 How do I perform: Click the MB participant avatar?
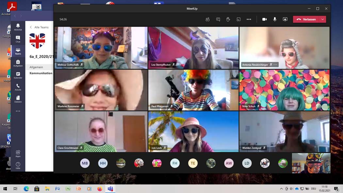[85, 163]
